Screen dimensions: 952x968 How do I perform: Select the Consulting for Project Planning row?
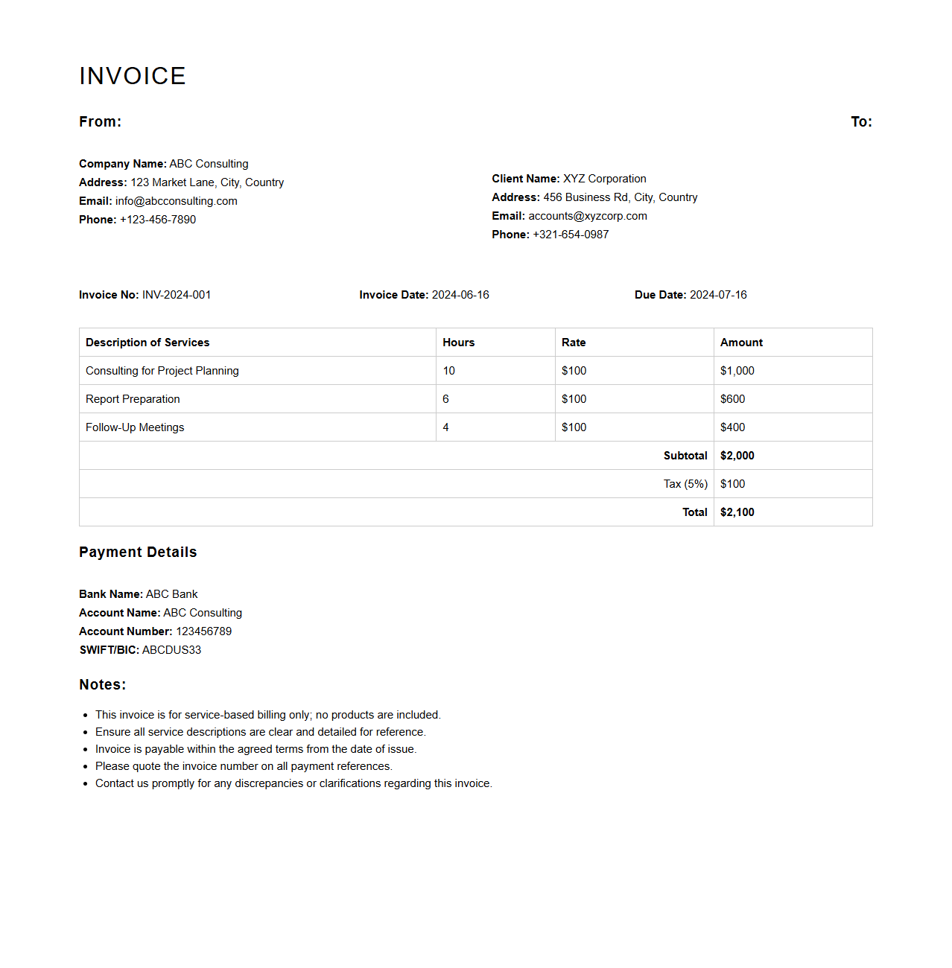point(162,371)
